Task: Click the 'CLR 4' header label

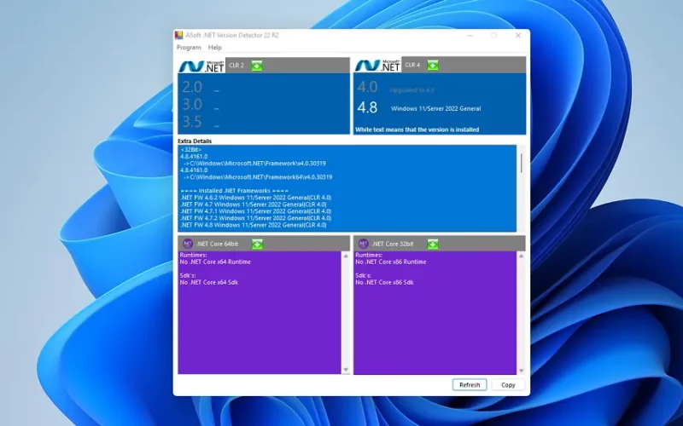Action: coord(412,66)
